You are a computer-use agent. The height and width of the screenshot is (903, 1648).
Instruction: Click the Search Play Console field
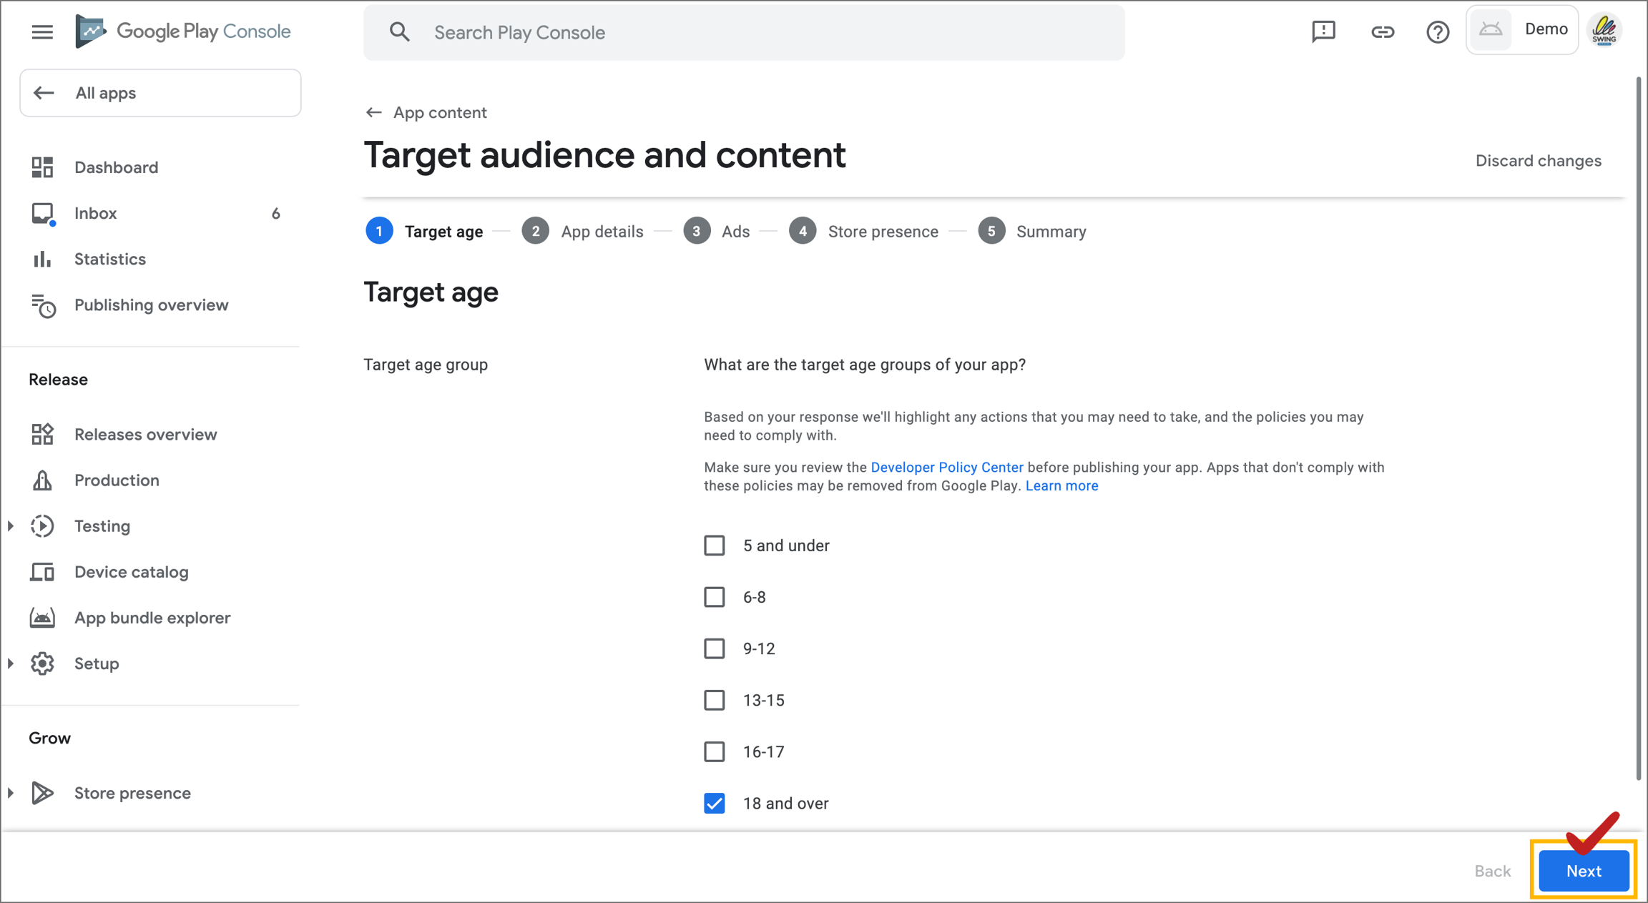[x=744, y=32]
